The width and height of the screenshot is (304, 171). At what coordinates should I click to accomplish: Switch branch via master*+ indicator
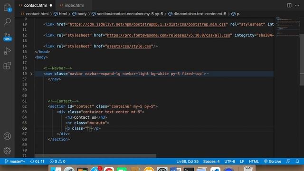(15, 161)
